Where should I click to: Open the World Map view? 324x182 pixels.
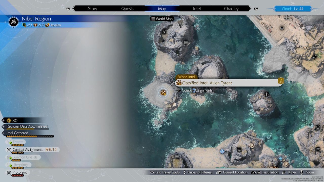(162, 19)
